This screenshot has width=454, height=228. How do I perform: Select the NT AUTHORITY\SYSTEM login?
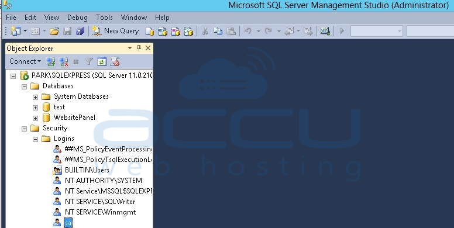pos(104,181)
